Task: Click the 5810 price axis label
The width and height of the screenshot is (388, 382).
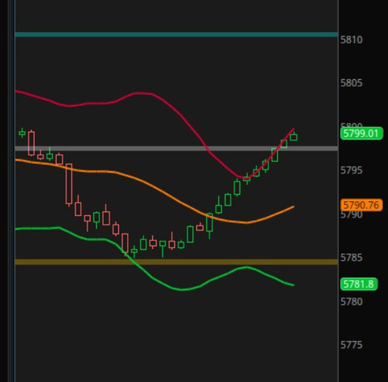Action: click(x=352, y=40)
